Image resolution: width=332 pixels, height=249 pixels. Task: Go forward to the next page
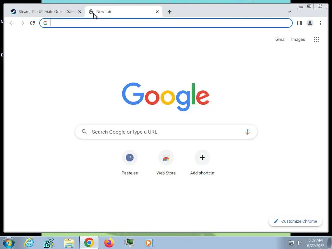click(22, 23)
